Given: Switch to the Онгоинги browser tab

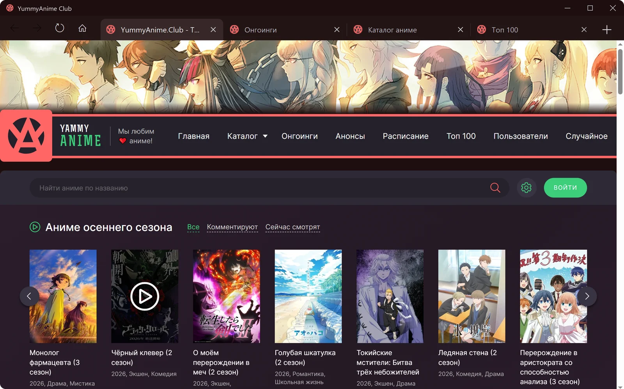Looking at the screenshot, I should tap(285, 30).
